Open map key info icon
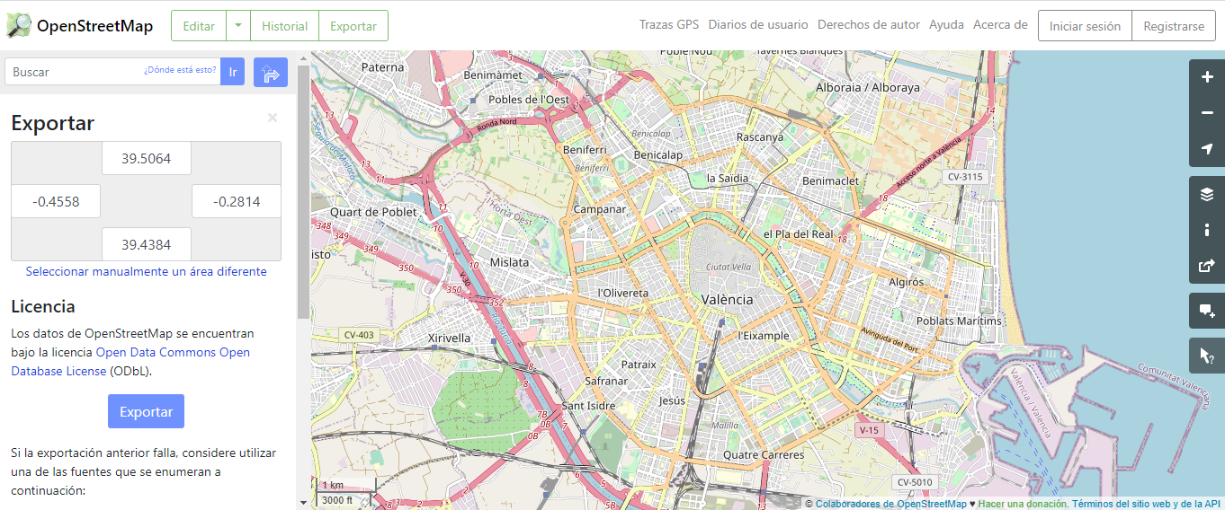The width and height of the screenshot is (1225, 510). [1207, 230]
